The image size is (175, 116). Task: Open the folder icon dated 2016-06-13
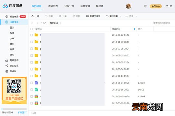click(36, 76)
